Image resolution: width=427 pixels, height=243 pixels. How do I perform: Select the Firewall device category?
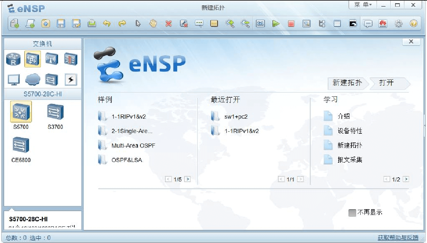71,59
